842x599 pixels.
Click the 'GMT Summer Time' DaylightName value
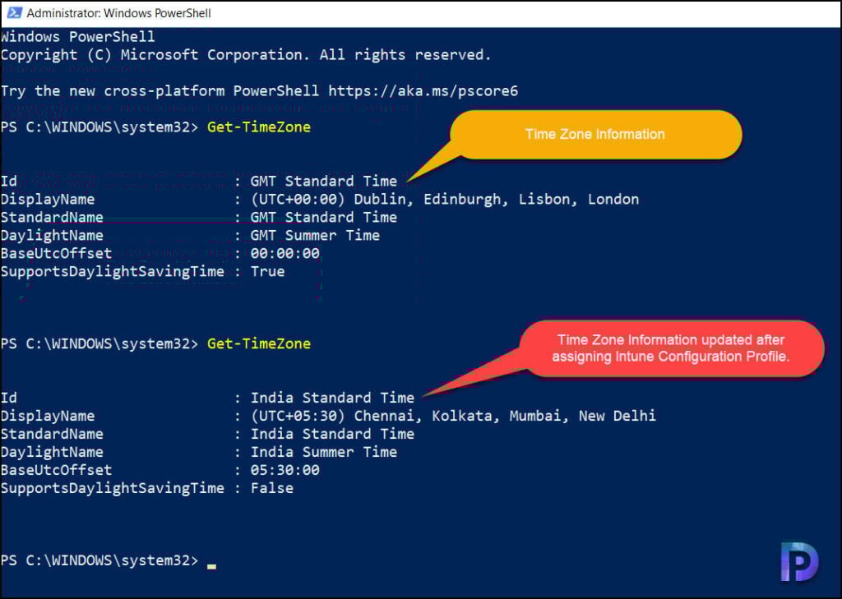pyautogui.click(x=315, y=235)
